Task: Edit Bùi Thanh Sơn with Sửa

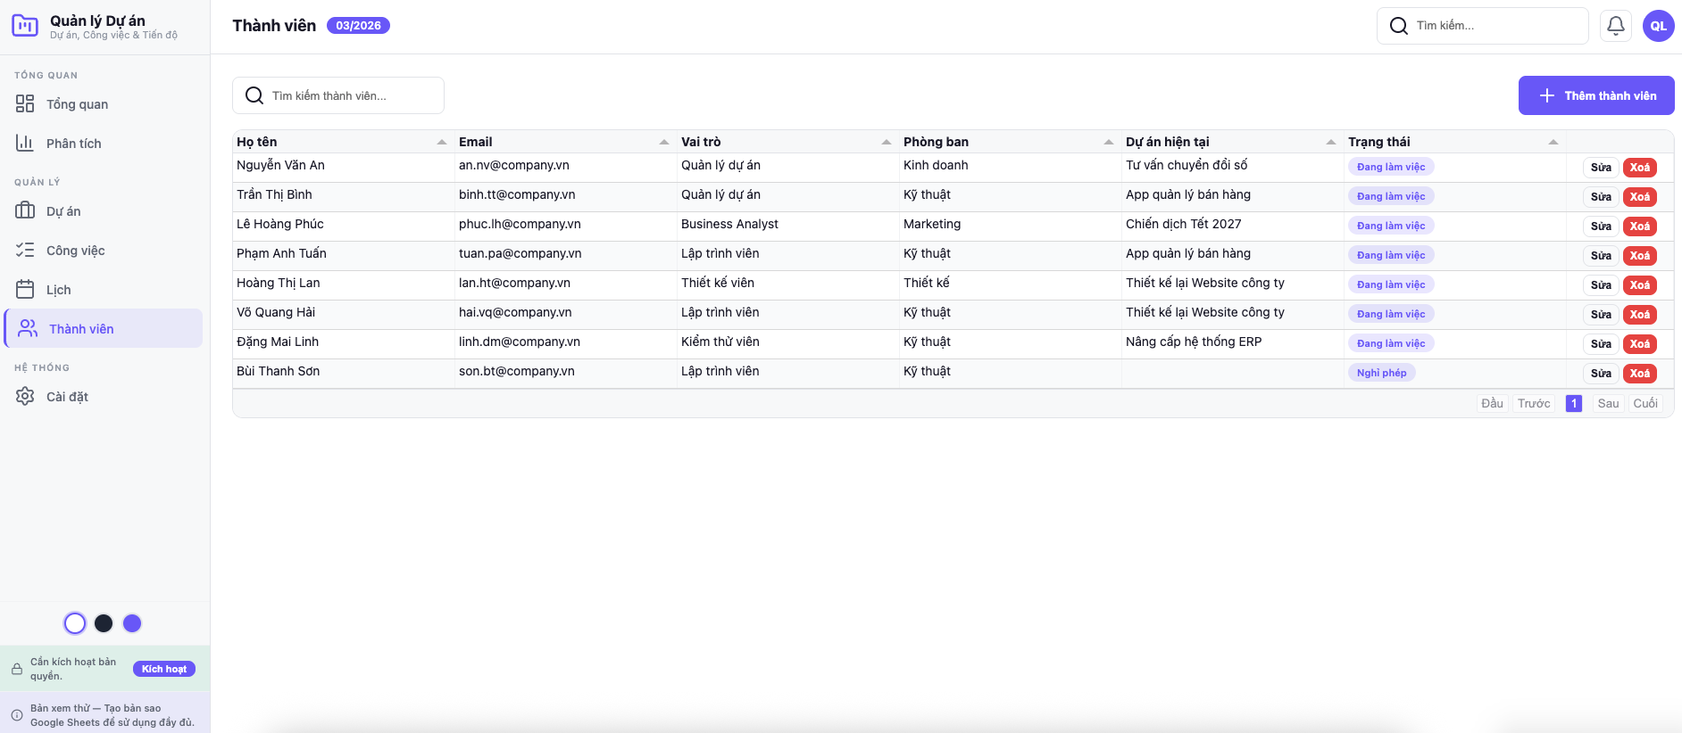Action: pos(1600,374)
